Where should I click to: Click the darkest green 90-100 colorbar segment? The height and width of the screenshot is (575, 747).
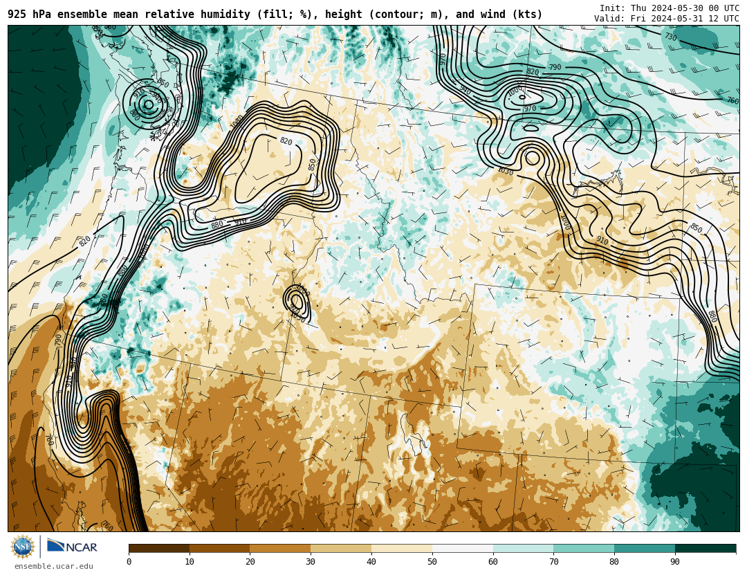705,549
